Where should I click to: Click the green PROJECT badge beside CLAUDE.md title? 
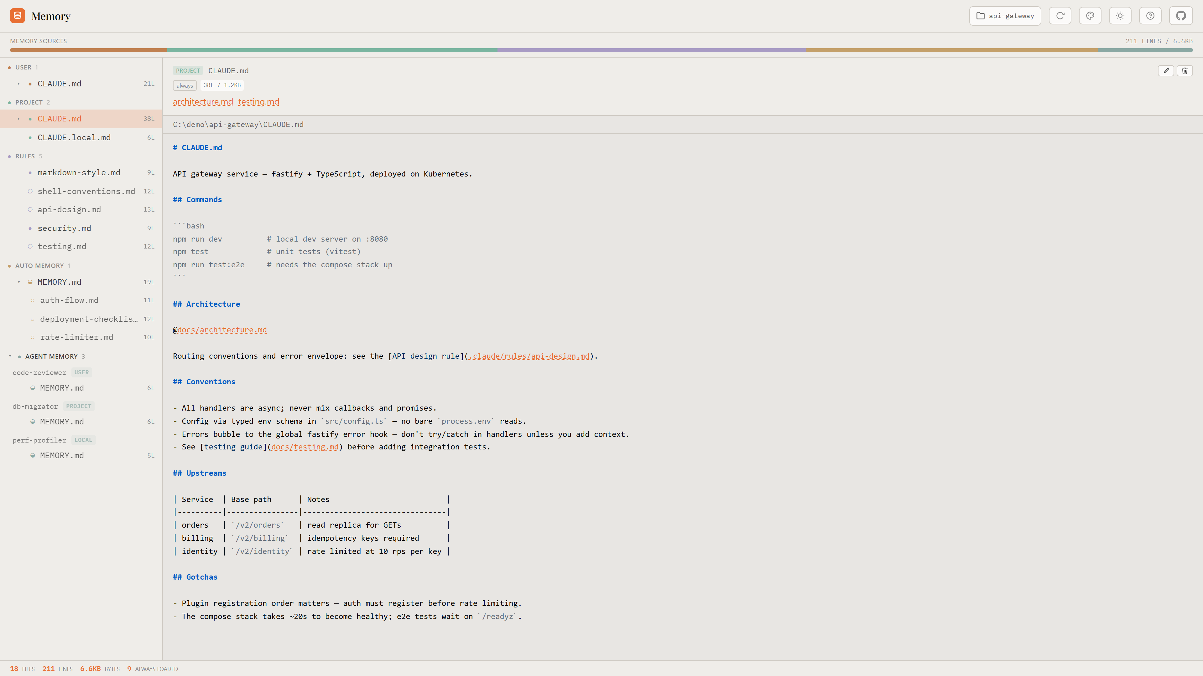point(188,70)
